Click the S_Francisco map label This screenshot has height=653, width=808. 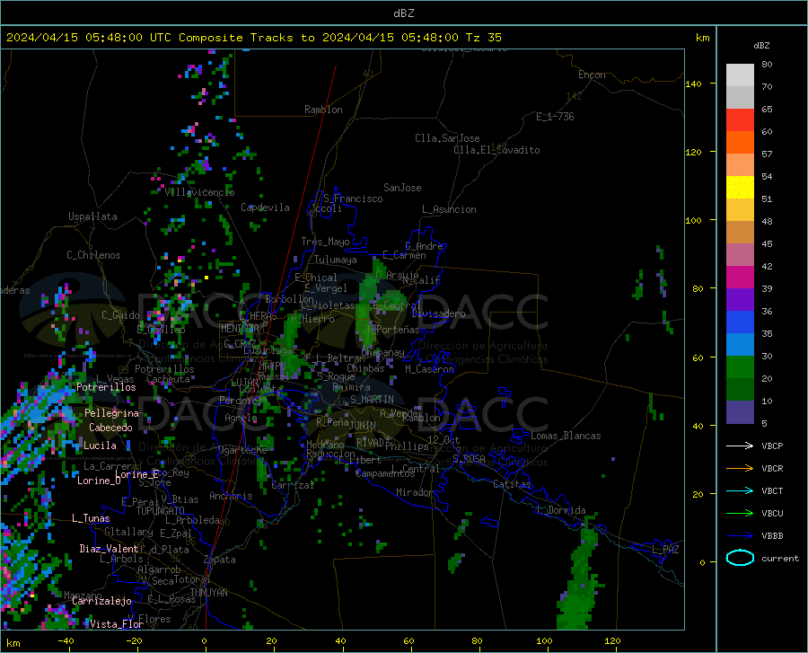[354, 199]
